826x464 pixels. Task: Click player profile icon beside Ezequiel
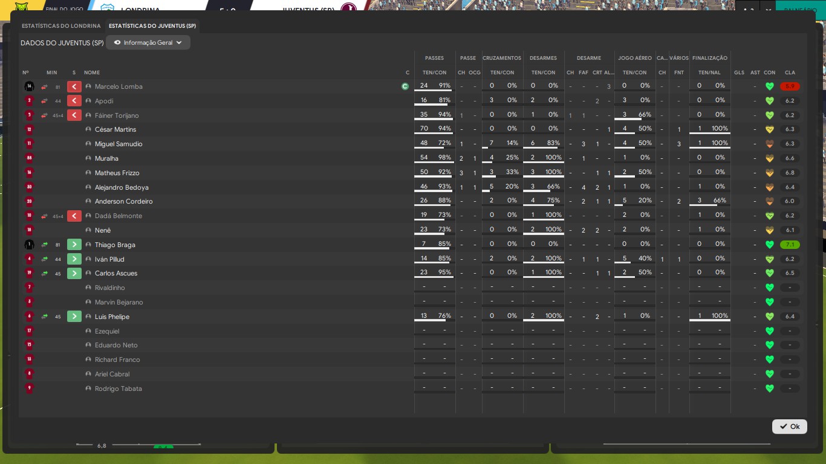pos(88,331)
